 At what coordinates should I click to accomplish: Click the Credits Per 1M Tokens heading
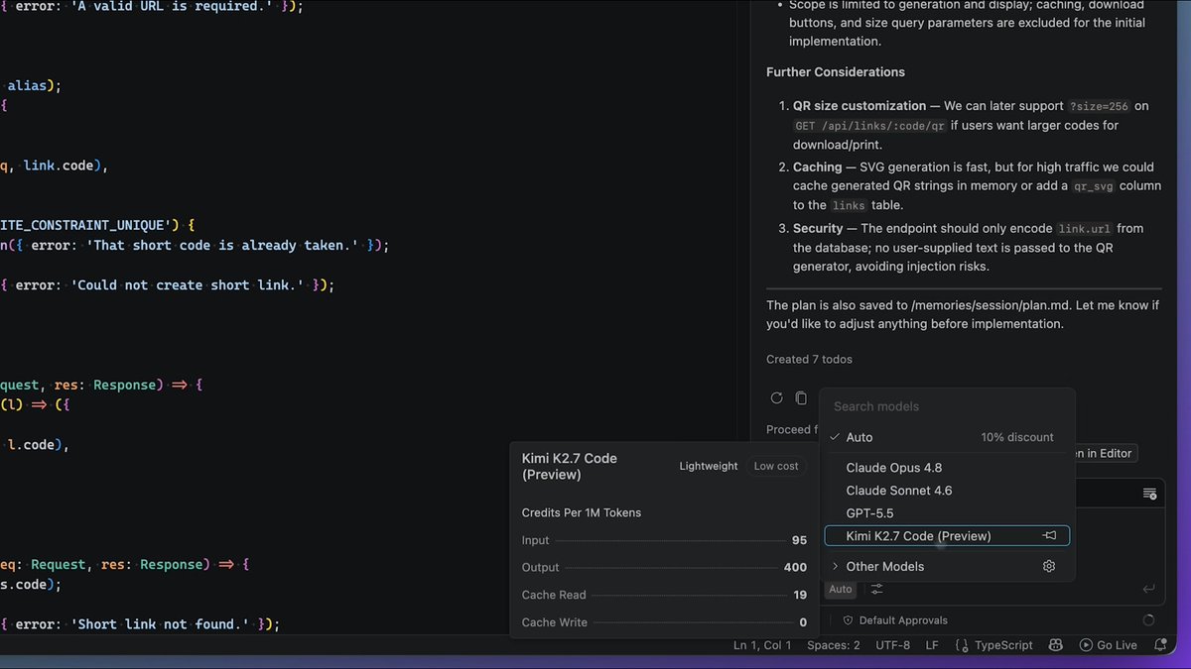click(x=582, y=512)
